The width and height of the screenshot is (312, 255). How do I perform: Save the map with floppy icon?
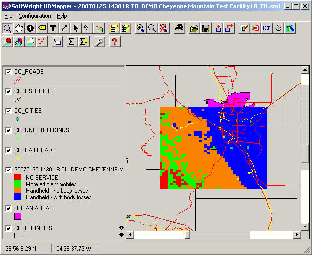pos(206,28)
